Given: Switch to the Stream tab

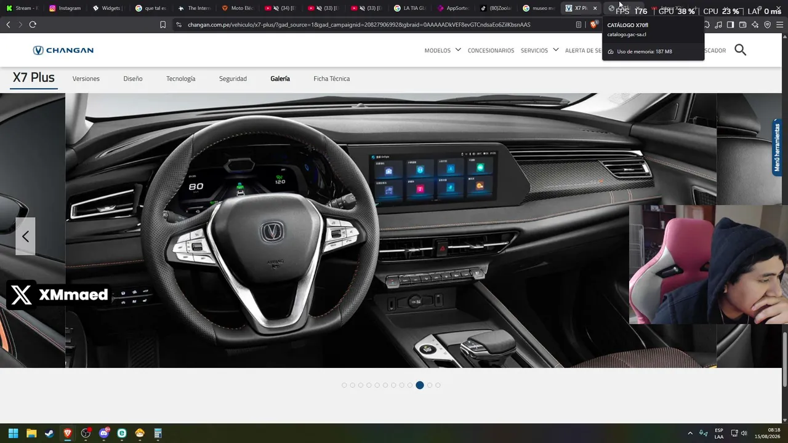Looking at the screenshot, I should tap(22, 9).
